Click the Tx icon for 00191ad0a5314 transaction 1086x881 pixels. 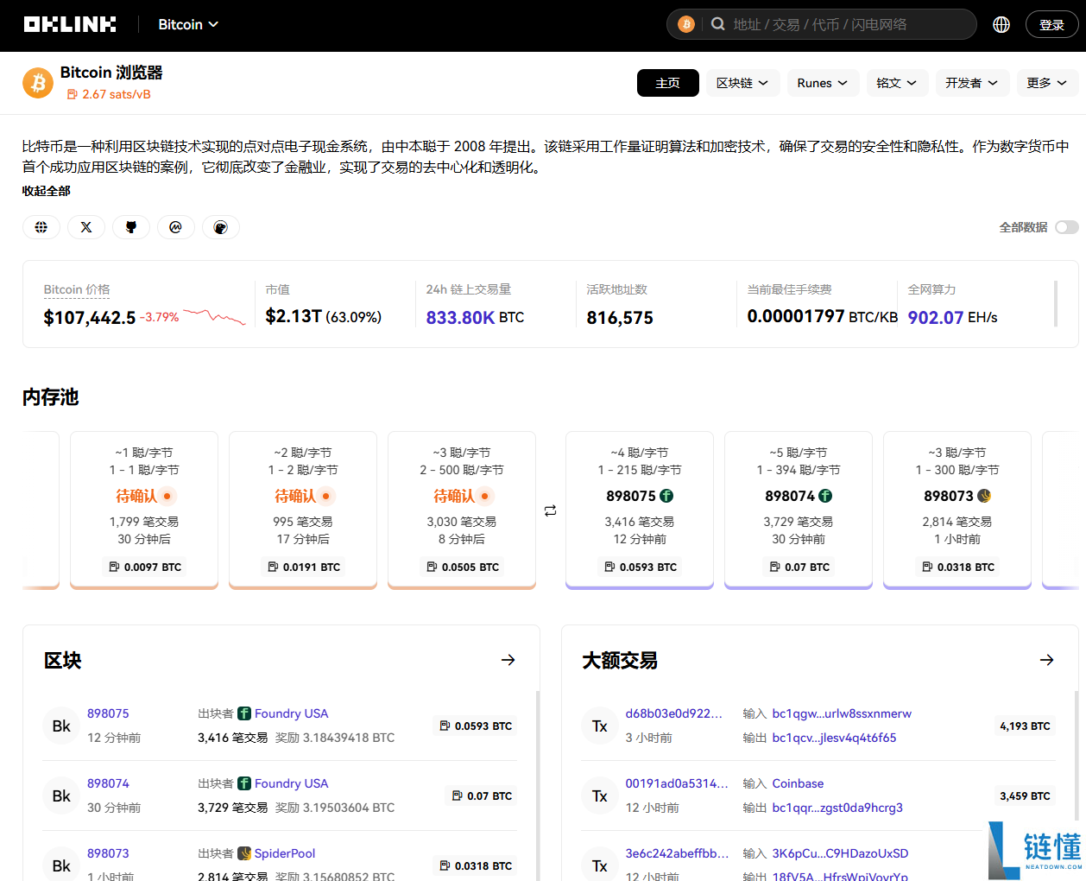tap(600, 795)
